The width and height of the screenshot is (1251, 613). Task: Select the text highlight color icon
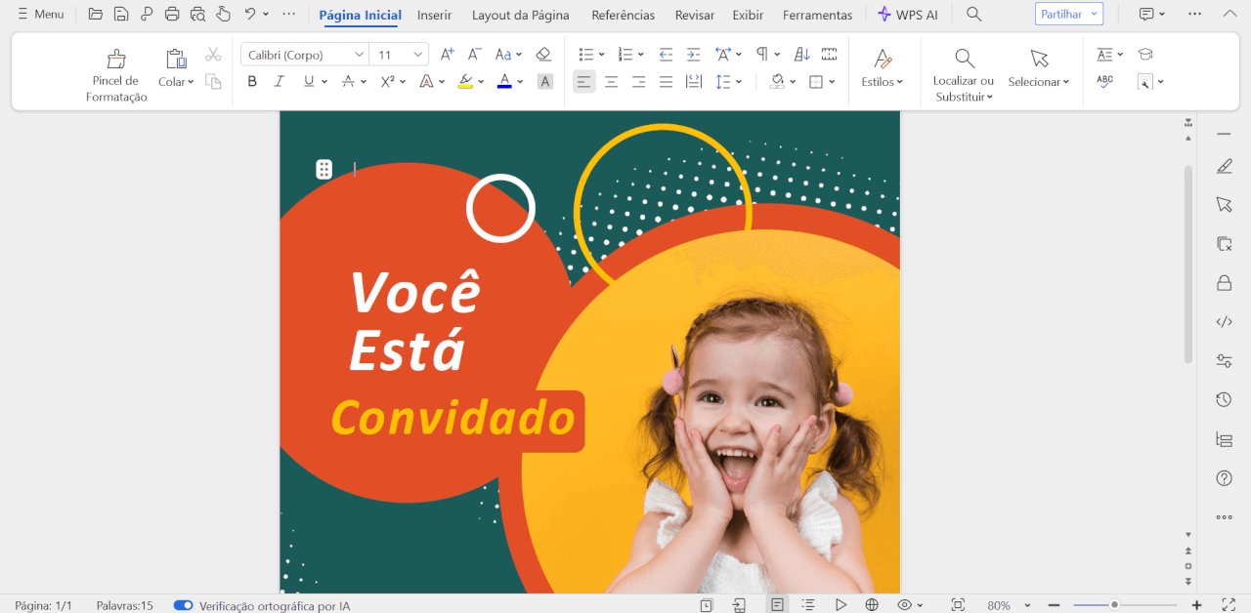[465, 81]
